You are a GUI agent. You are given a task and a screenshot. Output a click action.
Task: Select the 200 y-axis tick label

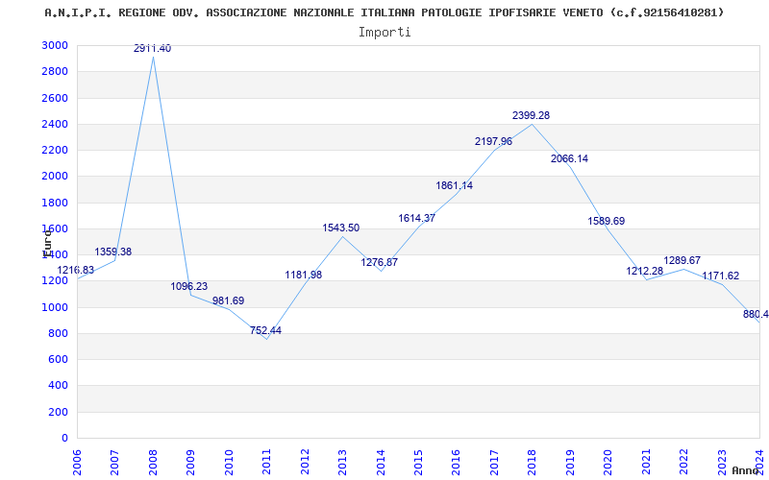point(59,412)
